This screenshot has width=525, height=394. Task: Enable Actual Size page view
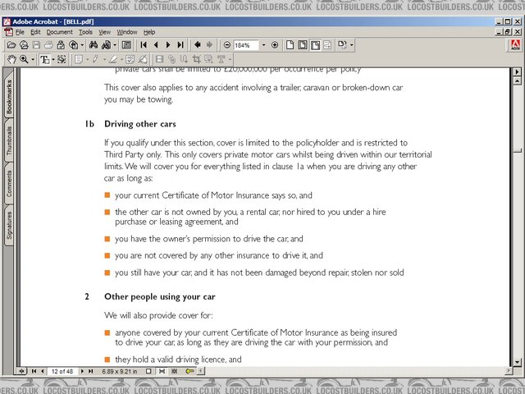(291, 44)
